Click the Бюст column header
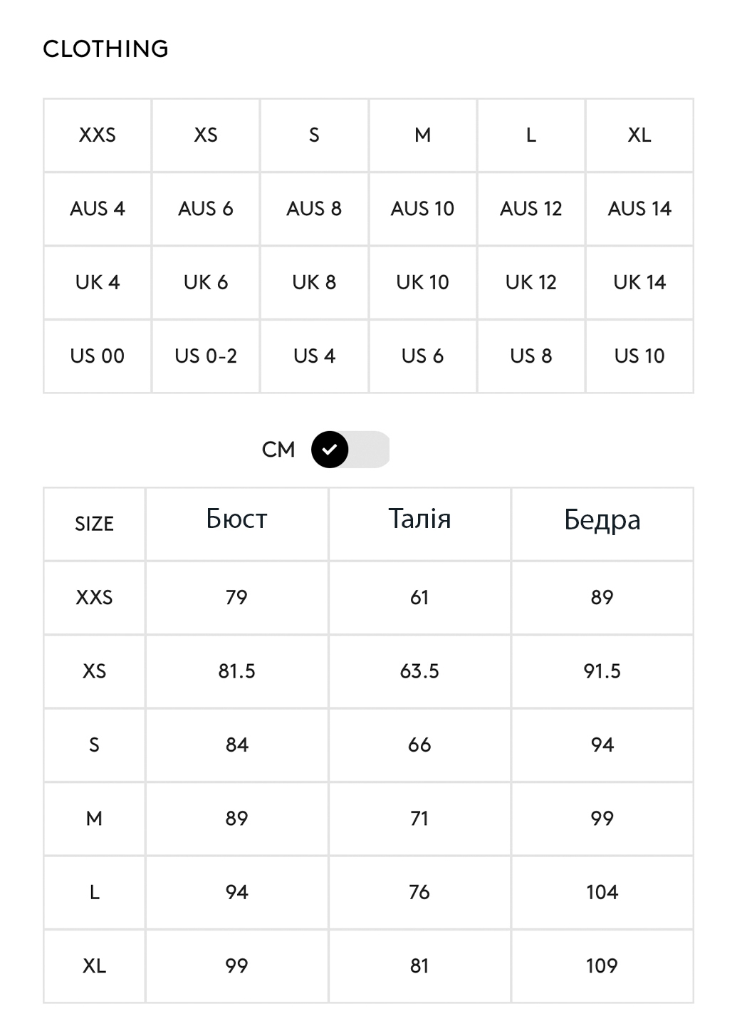Screen dimensions: 737x1026 click(236, 524)
